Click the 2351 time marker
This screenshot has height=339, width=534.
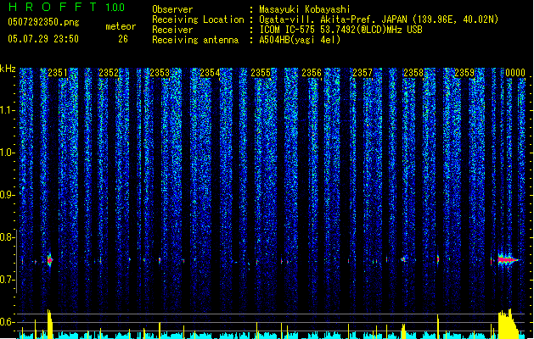pos(58,73)
